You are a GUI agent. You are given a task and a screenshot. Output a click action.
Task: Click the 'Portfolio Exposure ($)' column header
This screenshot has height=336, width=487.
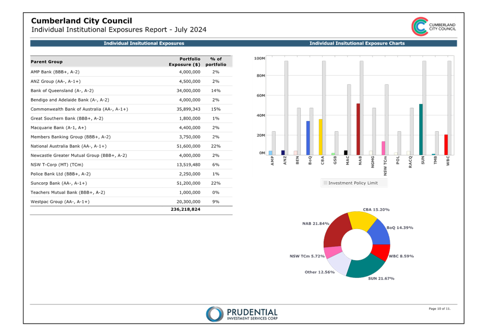pyautogui.click(x=185, y=62)
